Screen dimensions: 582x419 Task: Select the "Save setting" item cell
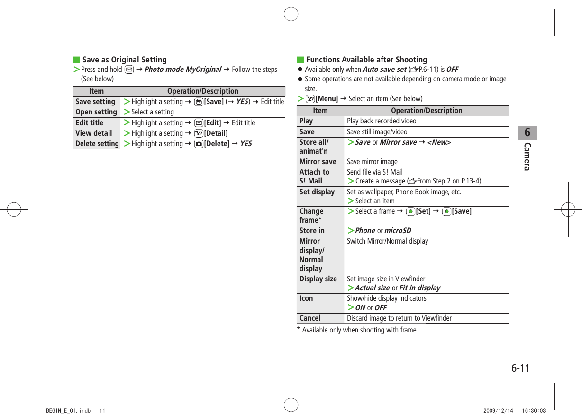coord(97,102)
